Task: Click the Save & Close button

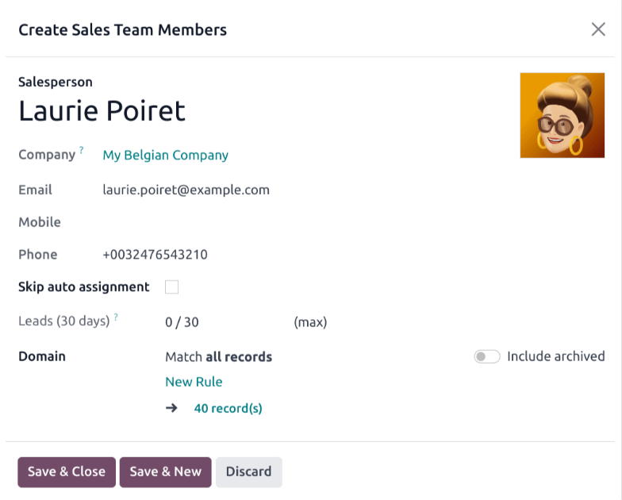Action: tap(67, 471)
